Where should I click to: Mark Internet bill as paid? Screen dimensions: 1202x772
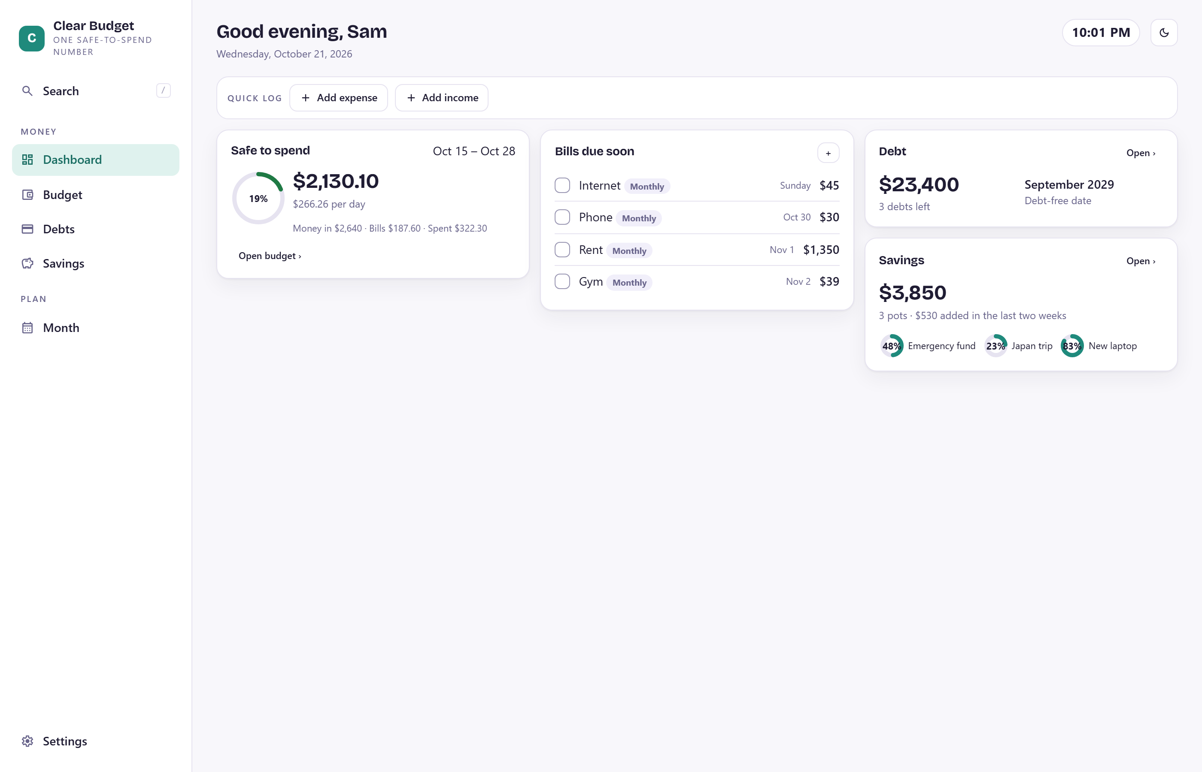click(x=562, y=185)
